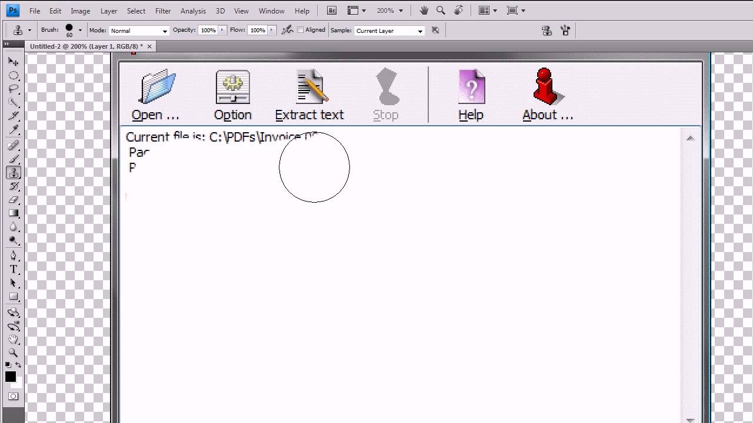Click Photoshop Ps logo icon
Image resolution: width=753 pixels, height=423 pixels.
pyautogui.click(x=12, y=10)
